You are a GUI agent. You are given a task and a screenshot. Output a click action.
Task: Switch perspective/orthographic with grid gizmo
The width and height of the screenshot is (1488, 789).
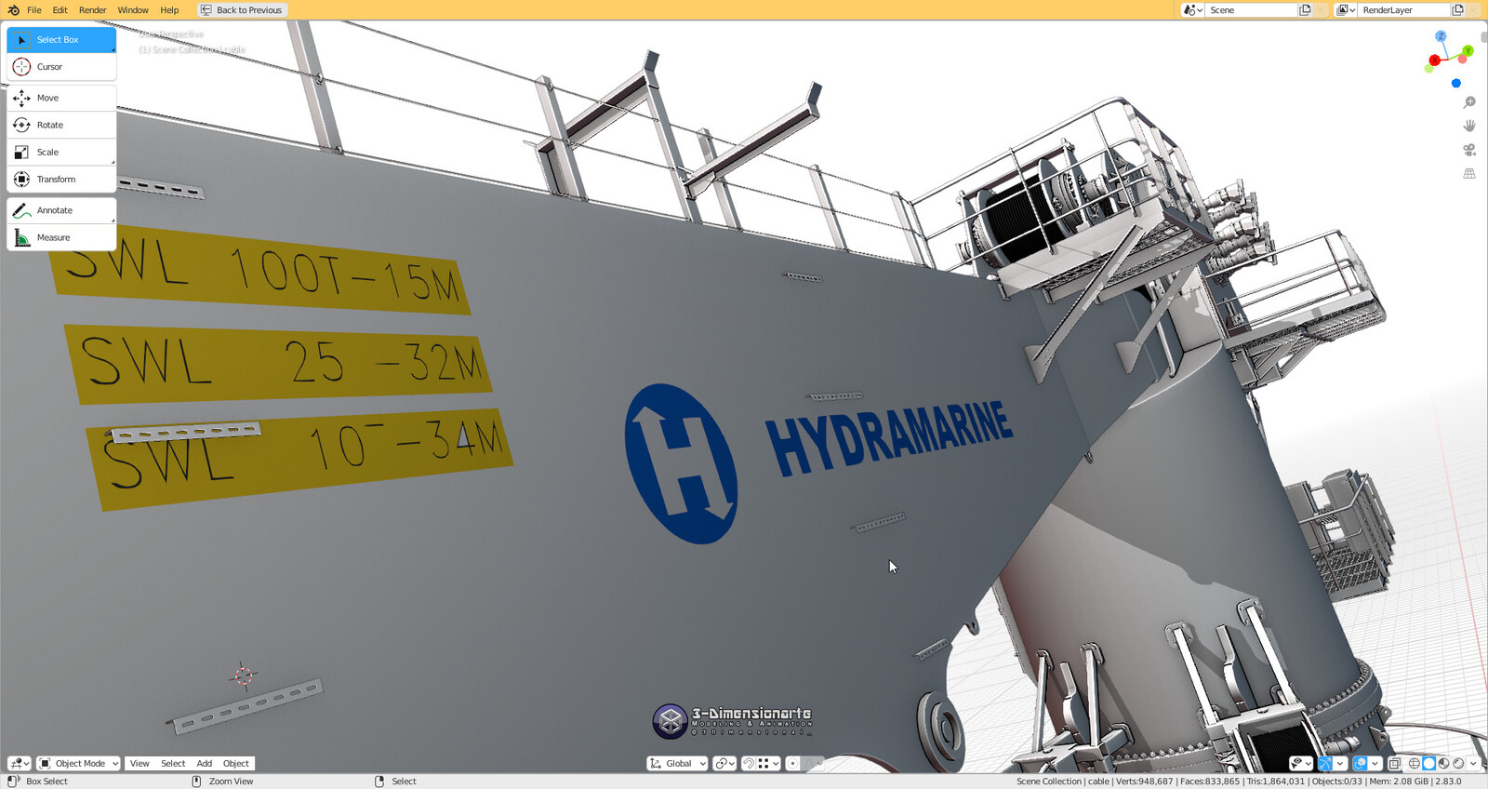pos(1469,174)
